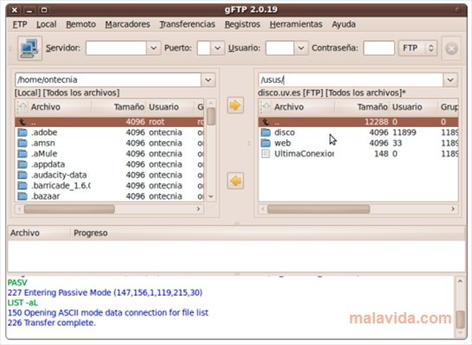The image size is (472, 345).
Task: Select the remote disco folder icon
Action: click(x=265, y=133)
